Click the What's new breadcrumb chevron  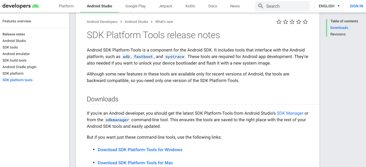pos(151,22)
